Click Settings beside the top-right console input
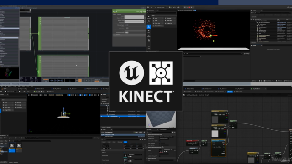The height and width of the screenshot is (164, 292). pos(246,54)
